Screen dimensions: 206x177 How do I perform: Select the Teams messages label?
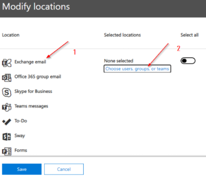pyautogui.click(x=31, y=106)
